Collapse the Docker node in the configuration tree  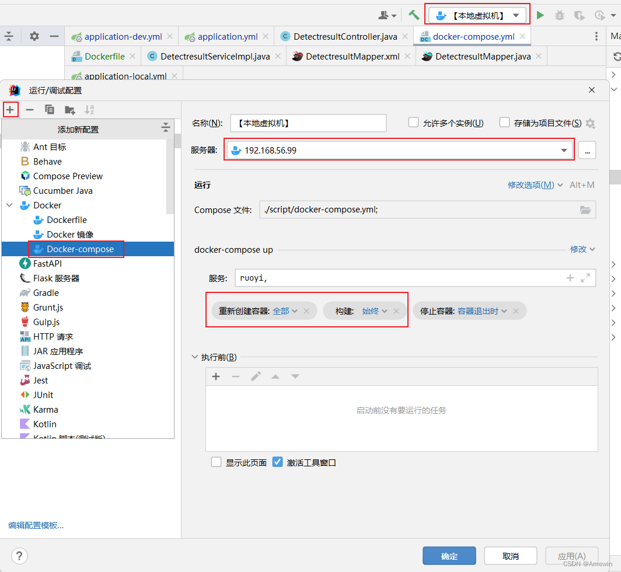(x=8, y=205)
